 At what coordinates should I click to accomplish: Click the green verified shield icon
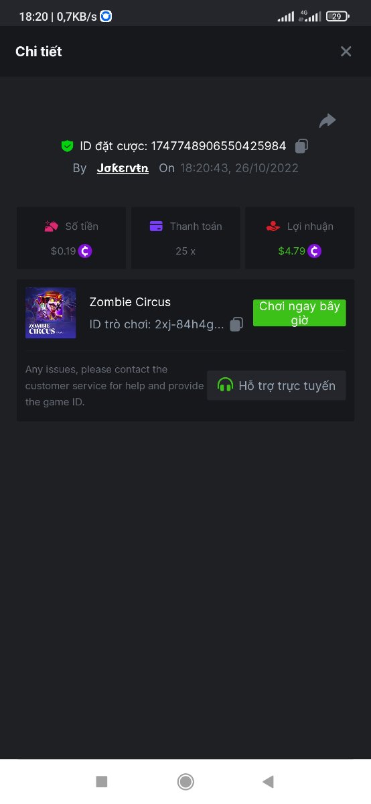[x=67, y=145]
